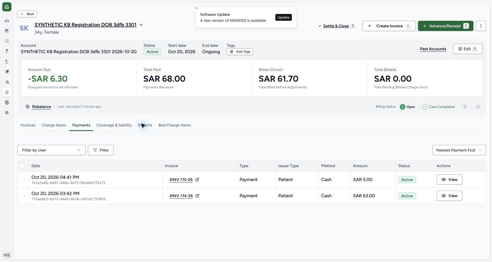
Task: Open the settings gear sidebar icon
Action: pyautogui.click(x=7, y=113)
